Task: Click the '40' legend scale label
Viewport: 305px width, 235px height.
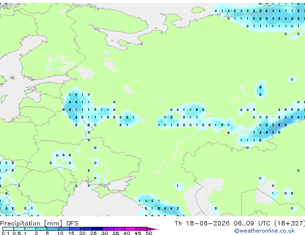Action: pyautogui.click(x=127, y=233)
